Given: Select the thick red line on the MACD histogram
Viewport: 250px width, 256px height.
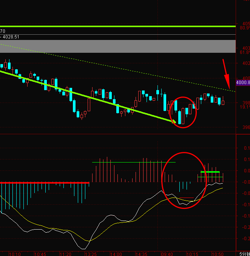Looking at the screenshot, I should [x=45, y=183].
